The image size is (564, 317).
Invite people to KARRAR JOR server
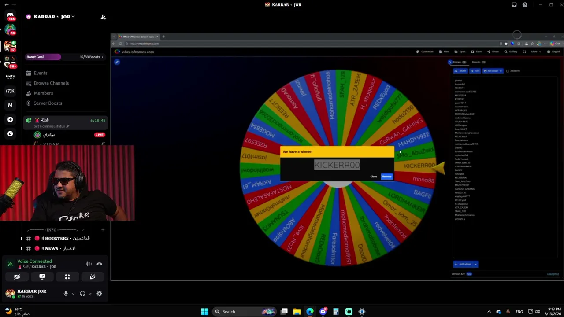pos(103,17)
